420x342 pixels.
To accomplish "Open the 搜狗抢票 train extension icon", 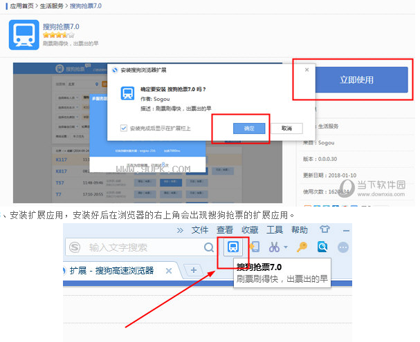I will tap(233, 247).
